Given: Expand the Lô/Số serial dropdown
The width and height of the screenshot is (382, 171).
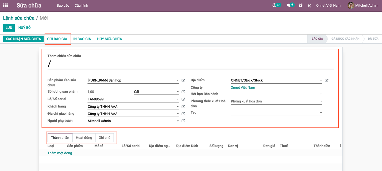Looking at the screenshot, I should click(178, 99).
